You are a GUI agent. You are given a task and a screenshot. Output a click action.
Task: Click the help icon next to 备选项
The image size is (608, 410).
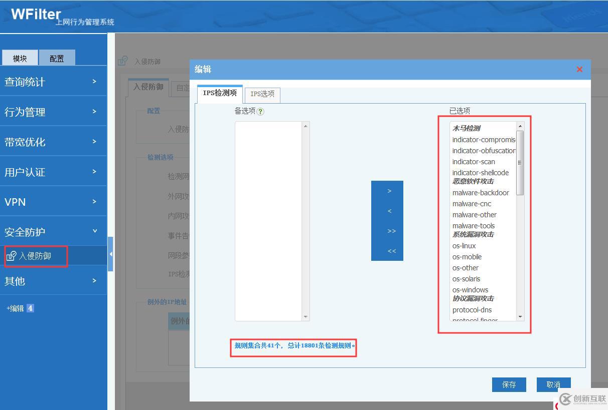260,112
